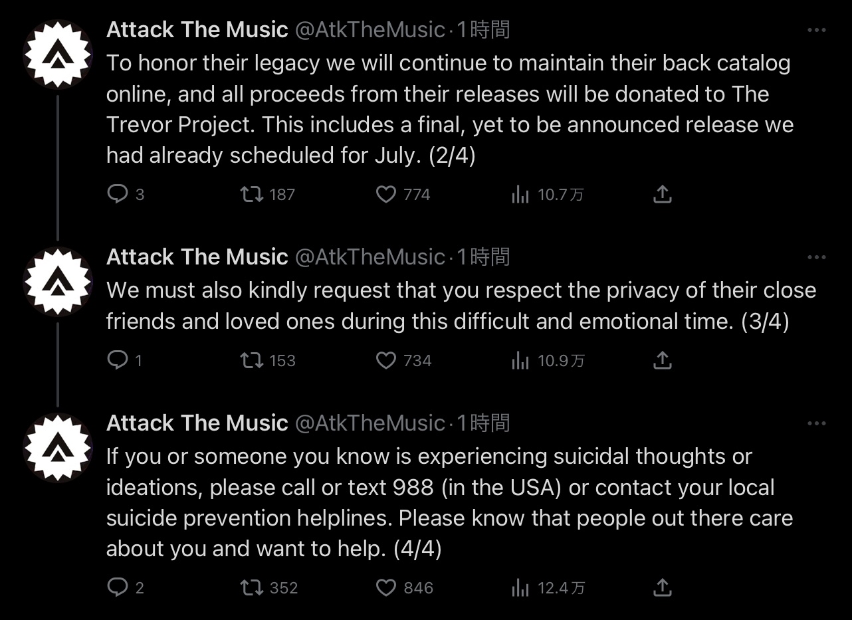Share the (3/4) privacy request tweet
This screenshot has width=852, height=620.
pyautogui.click(x=663, y=360)
